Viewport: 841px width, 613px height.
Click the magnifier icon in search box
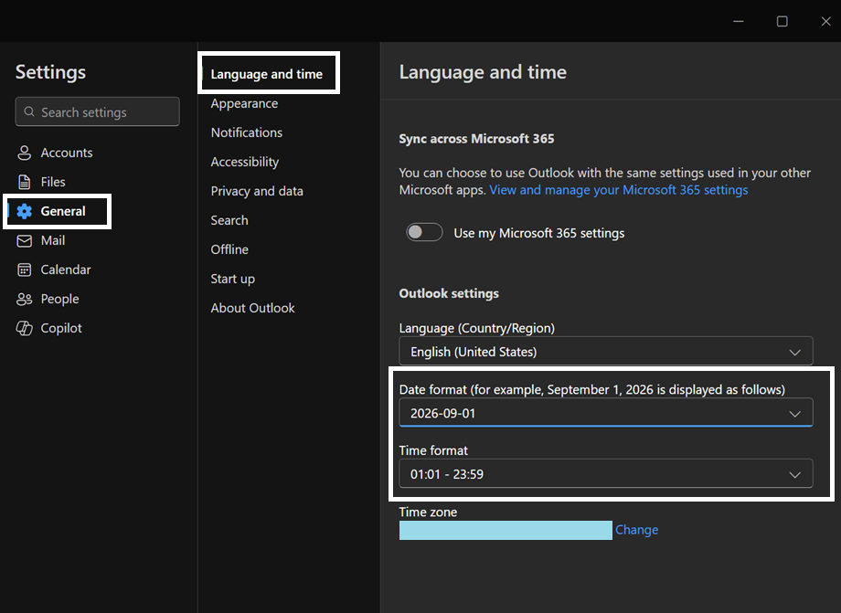(29, 112)
